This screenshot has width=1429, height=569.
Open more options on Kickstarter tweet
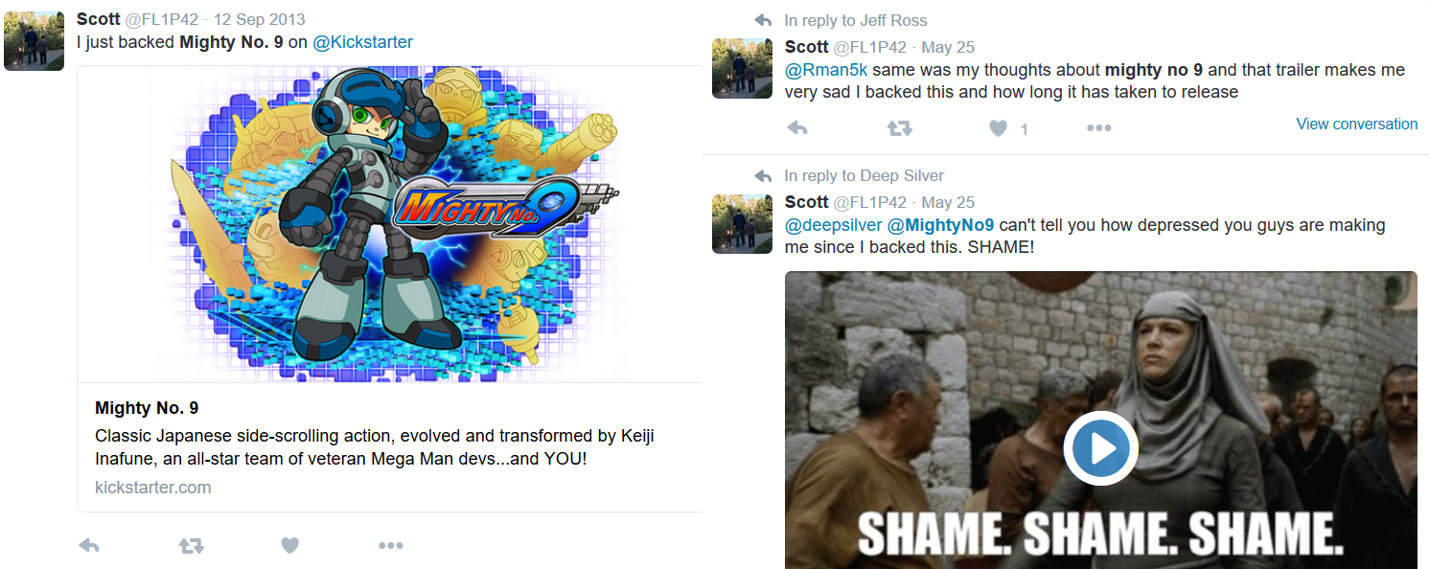(390, 545)
